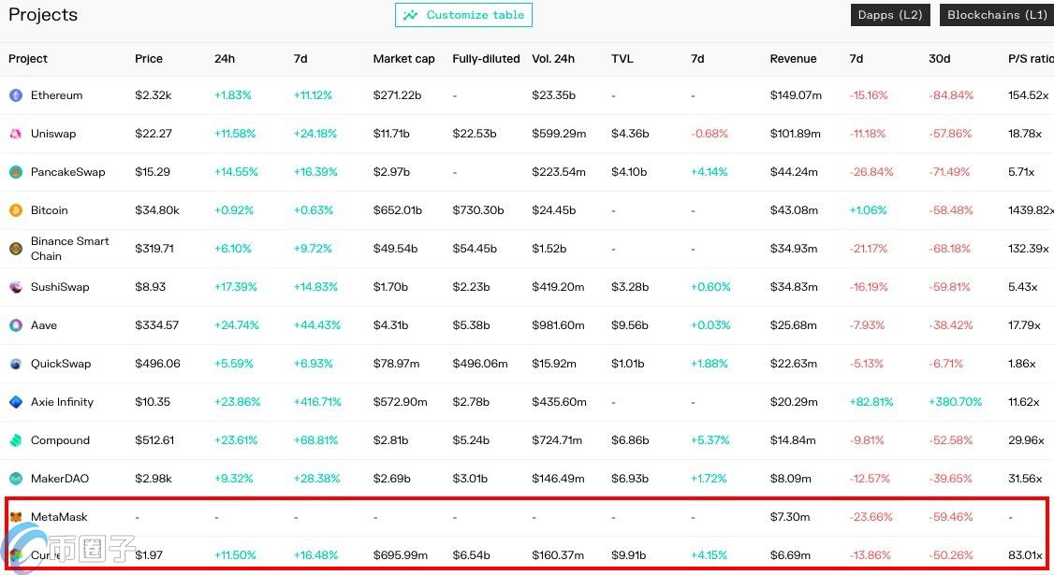Click the Compound green logo icon
The height and width of the screenshot is (575, 1054).
point(16,440)
